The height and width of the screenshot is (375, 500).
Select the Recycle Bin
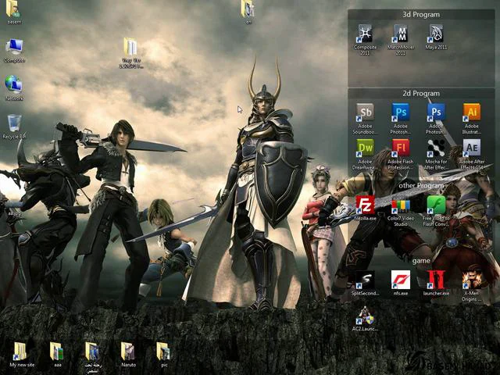pos(14,127)
